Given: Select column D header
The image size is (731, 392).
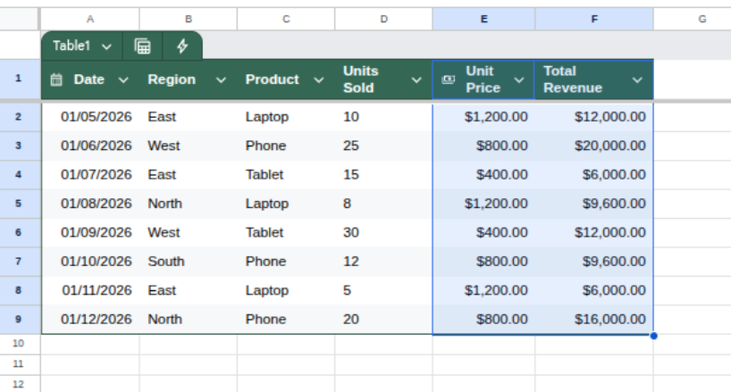Looking at the screenshot, I should pos(383,19).
